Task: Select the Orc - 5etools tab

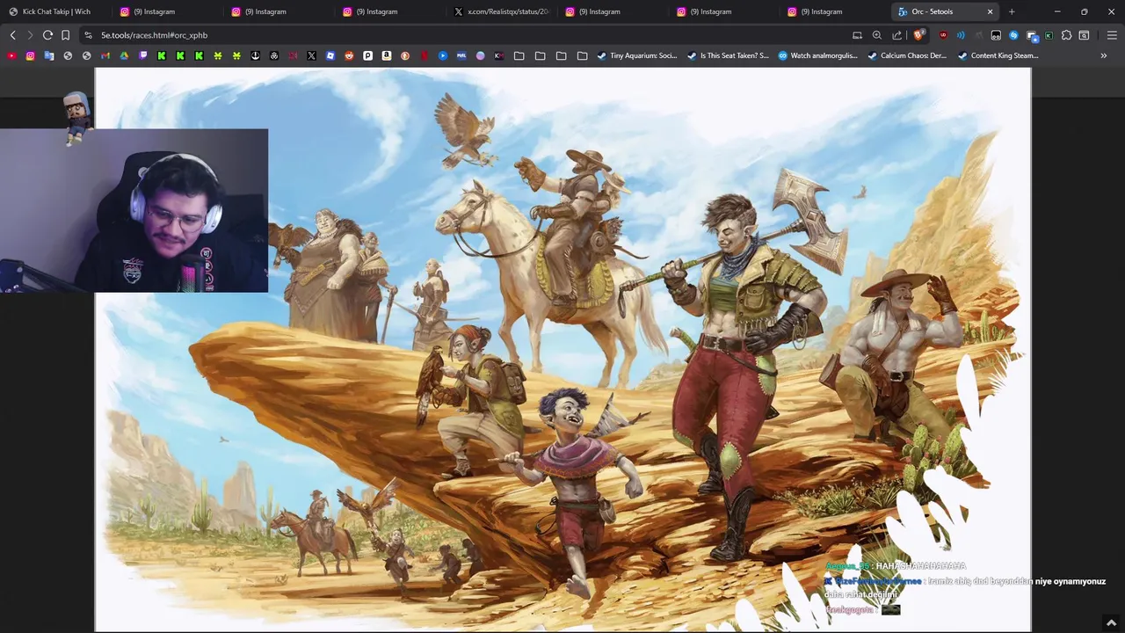Action: [945, 11]
